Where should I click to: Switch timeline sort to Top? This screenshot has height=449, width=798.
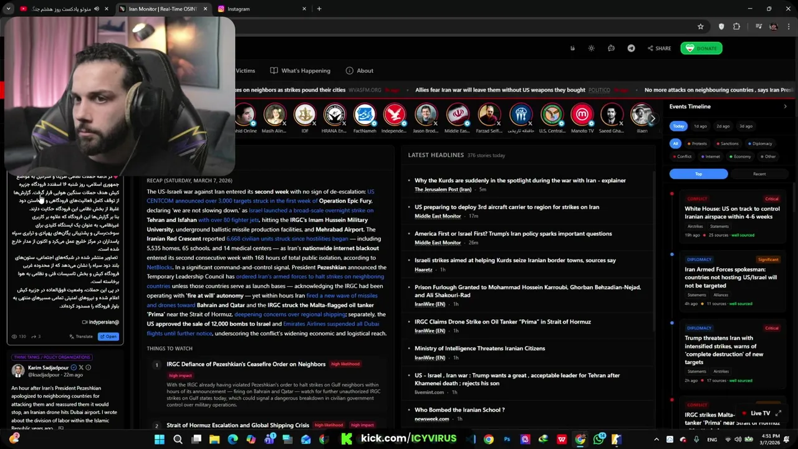[x=698, y=174]
